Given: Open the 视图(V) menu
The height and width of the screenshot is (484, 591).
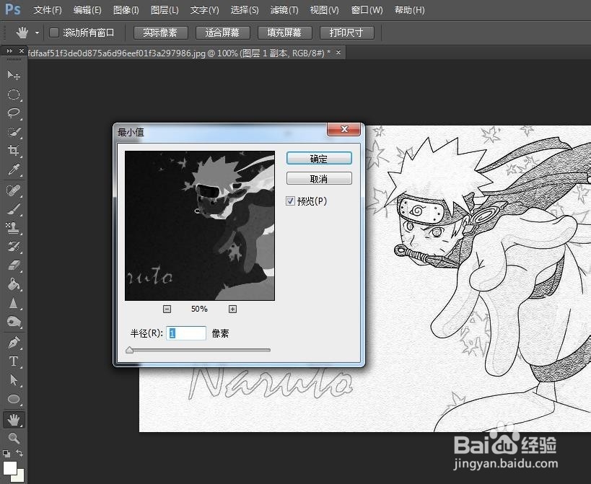Looking at the screenshot, I should tap(324, 10).
